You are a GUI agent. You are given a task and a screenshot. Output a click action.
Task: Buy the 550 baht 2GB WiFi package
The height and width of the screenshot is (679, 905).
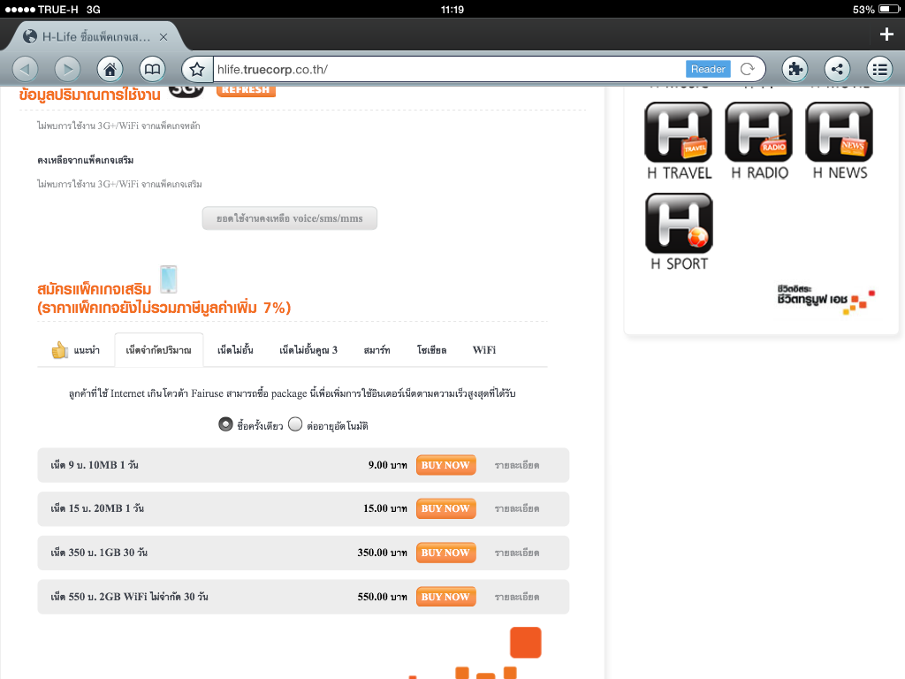coord(445,597)
